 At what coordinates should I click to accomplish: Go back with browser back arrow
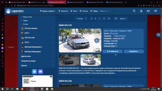tap(6, 6)
